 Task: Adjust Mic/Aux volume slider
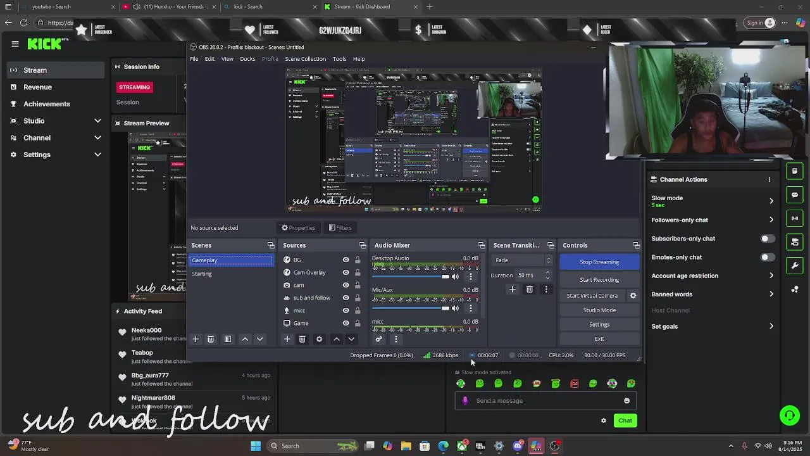[x=411, y=308]
